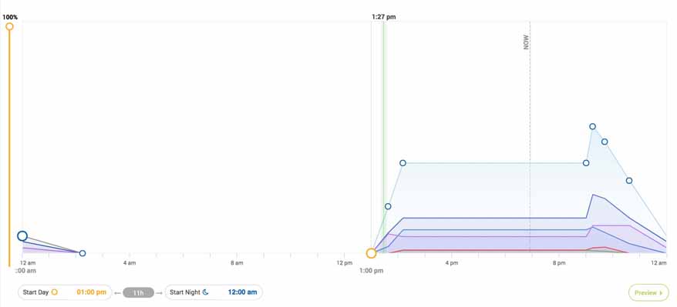
Task: Click the right arrow after the 11h pill
Action: [x=160, y=293]
